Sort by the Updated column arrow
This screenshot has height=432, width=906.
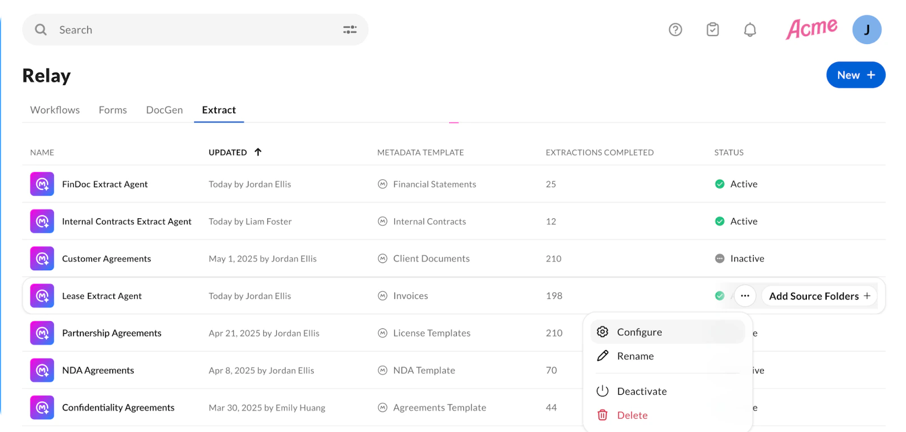click(258, 152)
